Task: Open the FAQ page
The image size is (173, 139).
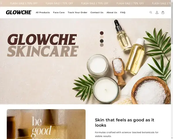Action: pos(123,12)
